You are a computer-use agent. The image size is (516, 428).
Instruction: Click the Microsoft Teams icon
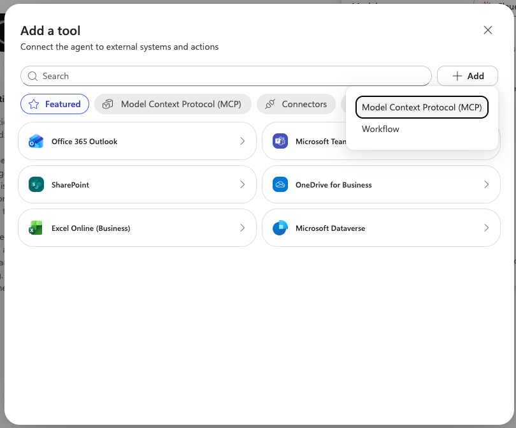(280, 142)
